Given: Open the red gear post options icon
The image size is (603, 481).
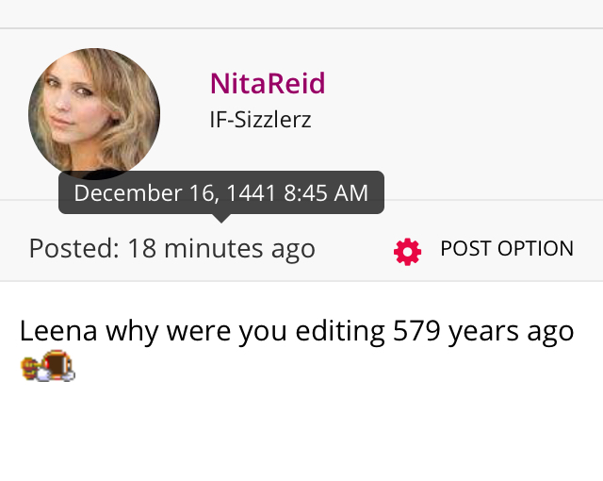Looking at the screenshot, I should coord(407,252).
